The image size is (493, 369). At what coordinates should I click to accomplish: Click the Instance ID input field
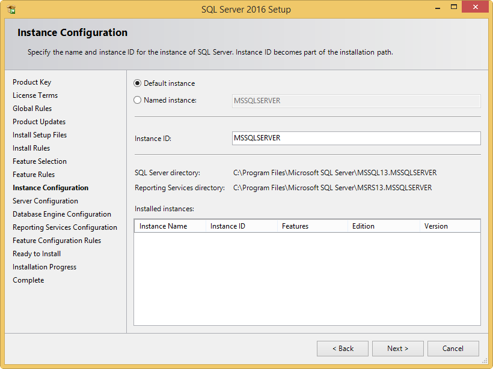(357, 138)
